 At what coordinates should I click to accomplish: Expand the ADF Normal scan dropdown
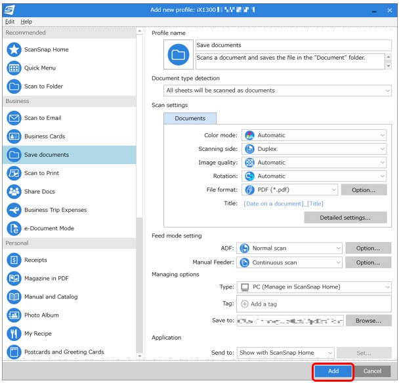coord(289,249)
